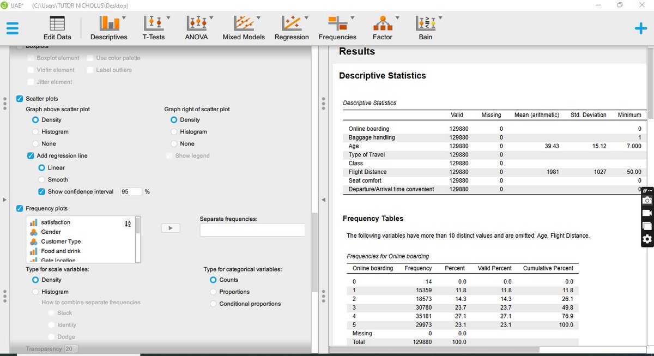The image size is (654, 356).
Task: Click the Separate frequencies drop box
Action: tap(252, 230)
